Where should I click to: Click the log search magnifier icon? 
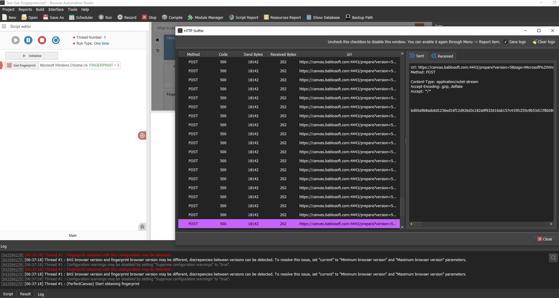point(553,258)
